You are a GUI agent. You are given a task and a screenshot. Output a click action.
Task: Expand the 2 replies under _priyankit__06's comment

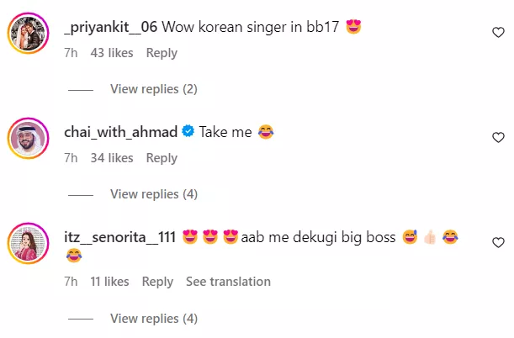click(153, 89)
